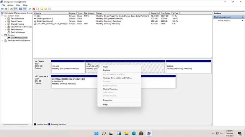This screenshot has width=245, height=137.
Task: Click the blue Help question mark icon
Action: coord(20,9)
